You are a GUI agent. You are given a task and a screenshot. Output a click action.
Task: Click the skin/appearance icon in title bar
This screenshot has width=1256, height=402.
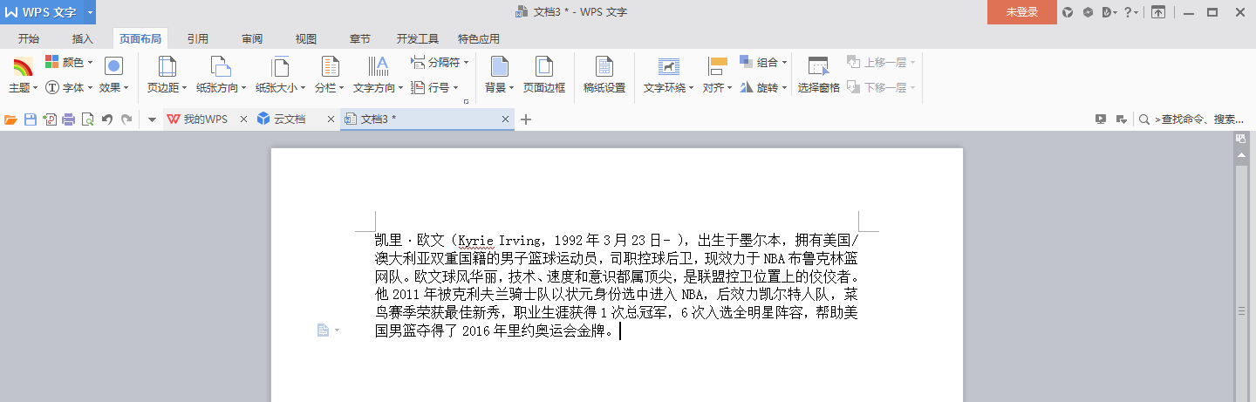(x=1068, y=12)
